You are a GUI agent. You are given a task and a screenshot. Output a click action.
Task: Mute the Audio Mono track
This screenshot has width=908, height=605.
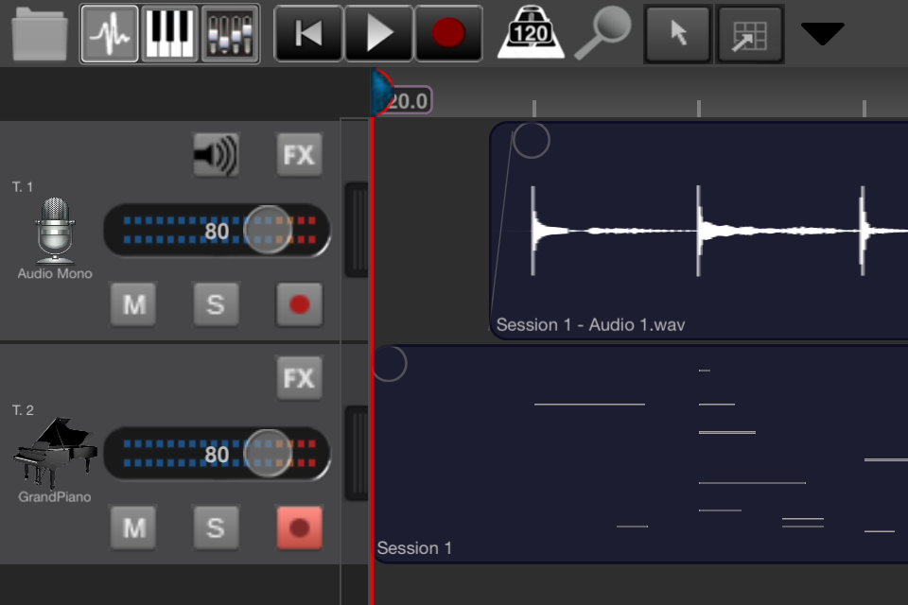(x=133, y=304)
